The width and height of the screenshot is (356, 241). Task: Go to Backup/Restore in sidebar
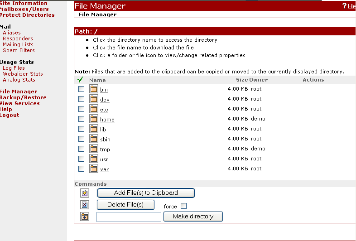[x=23, y=97]
